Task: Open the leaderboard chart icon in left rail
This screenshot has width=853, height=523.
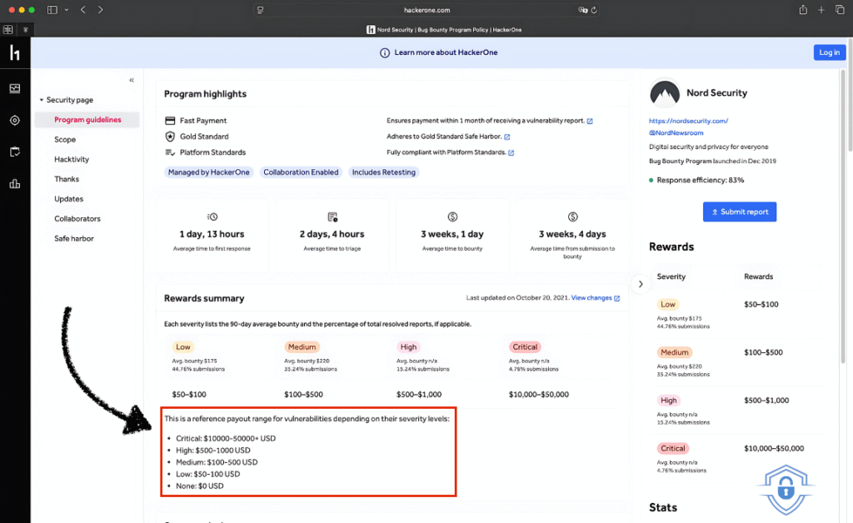Action: tap(15, 184)
